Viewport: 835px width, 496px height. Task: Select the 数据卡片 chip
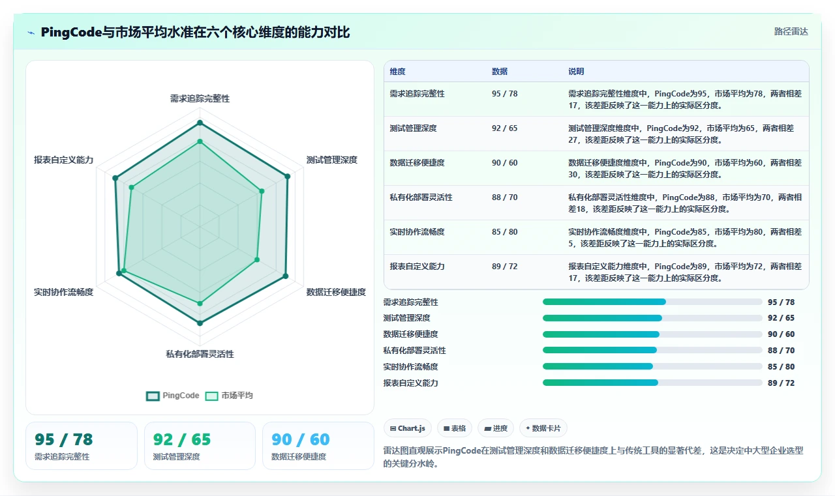click(x=543, y=428)
